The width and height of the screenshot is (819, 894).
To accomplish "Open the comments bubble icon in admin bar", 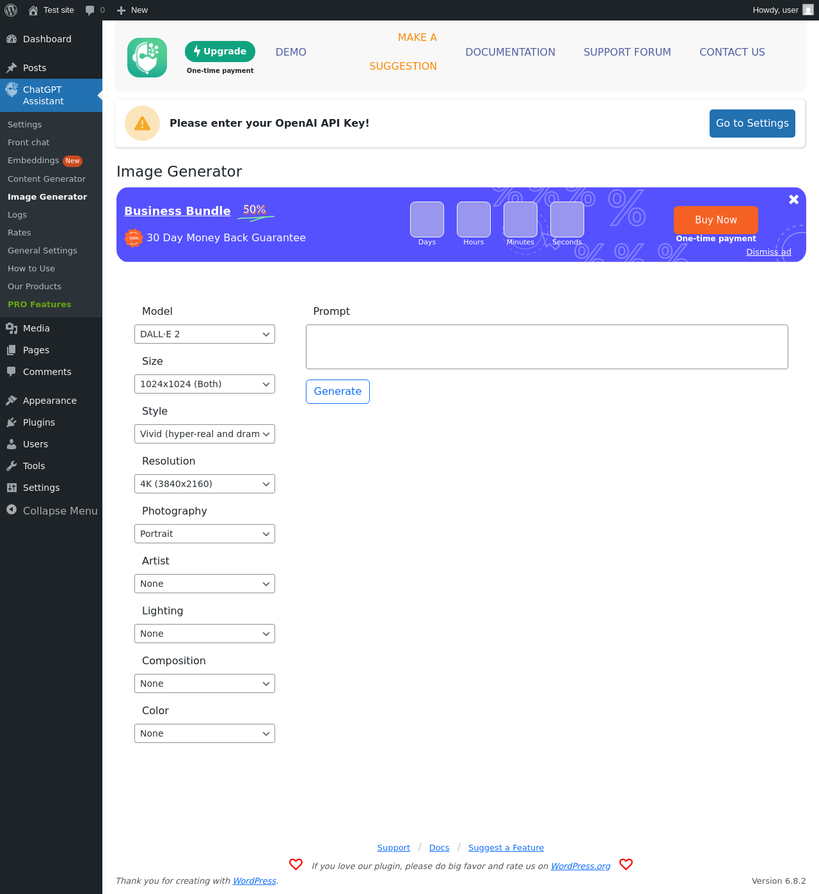I will click(90, 10).
